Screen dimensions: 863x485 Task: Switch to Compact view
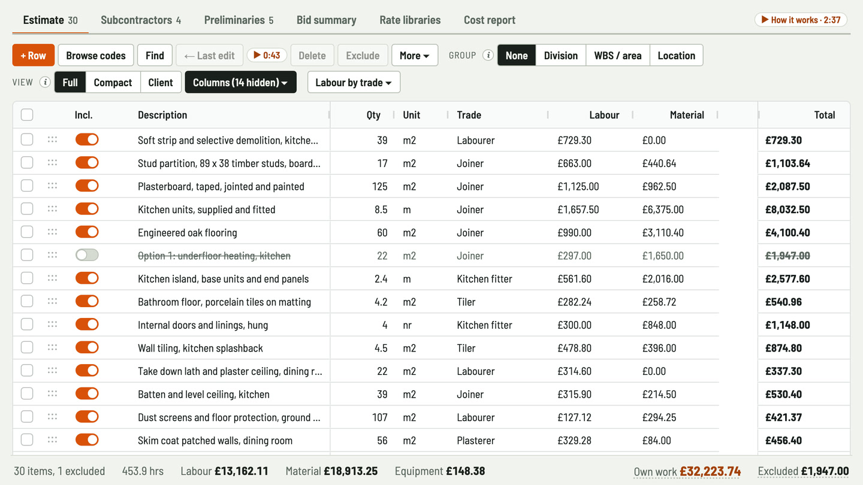[x=113, y=82]
